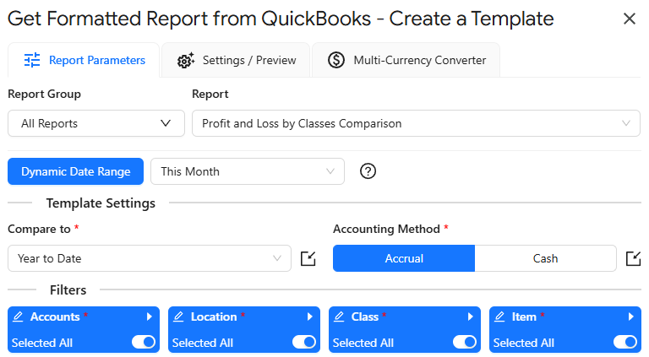The height and width of the screenshot is (357, 649).
Task: Open the Compare to dropdown
Action: pos(150,258)
